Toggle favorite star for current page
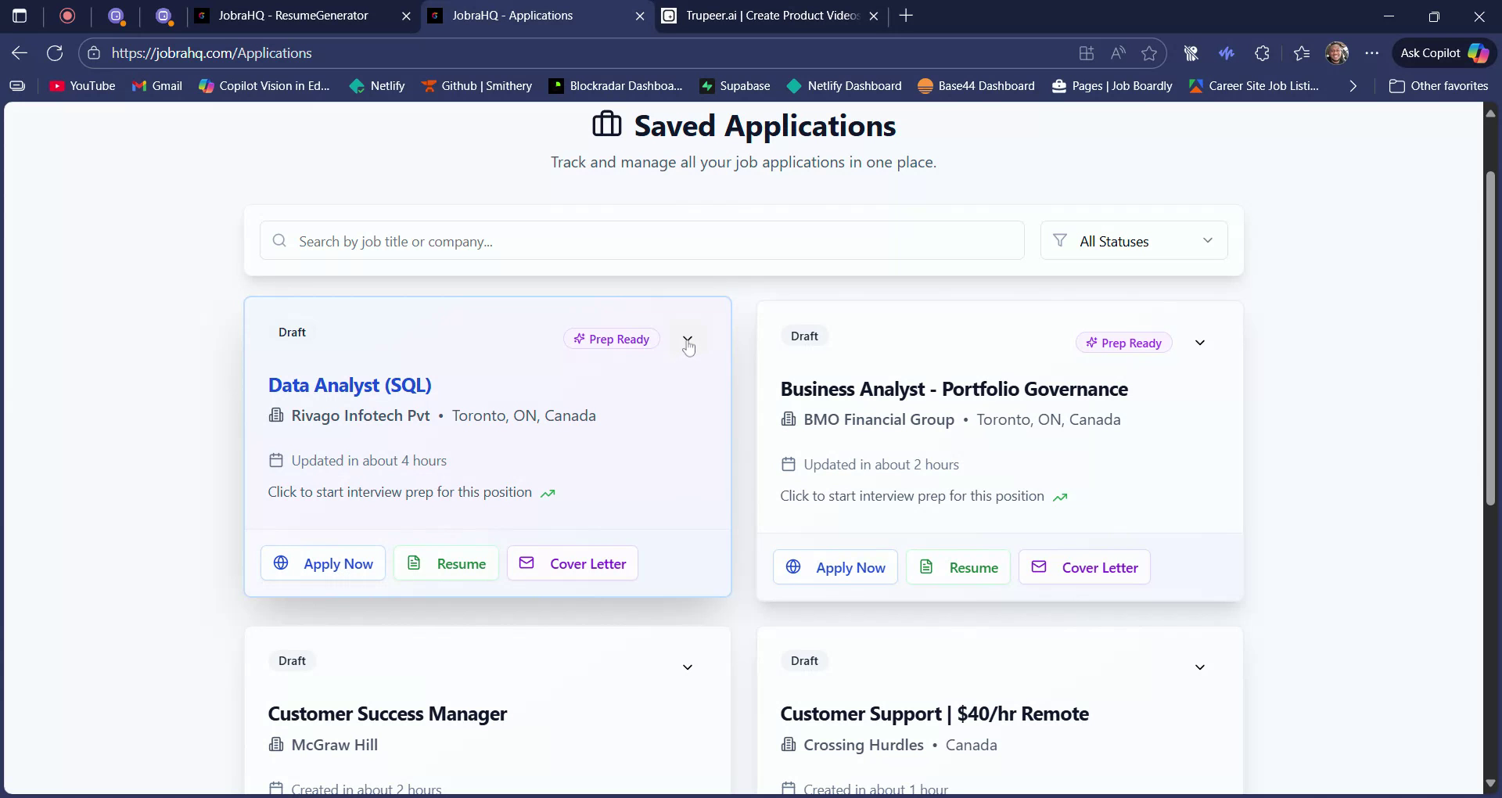 [x=1149, y=52]
